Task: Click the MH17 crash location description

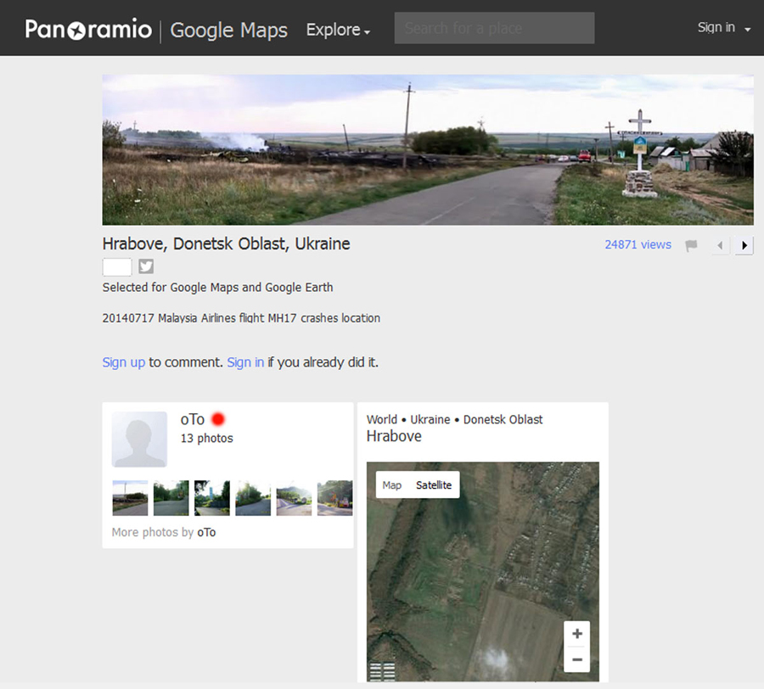Action: pyautogui.click(x=241, y=318)
